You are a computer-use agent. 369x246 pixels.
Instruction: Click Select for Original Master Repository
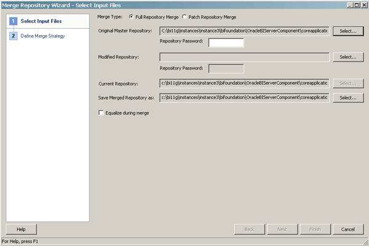(348, 30)
